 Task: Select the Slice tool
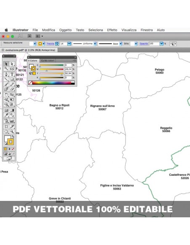pos(12,126)
